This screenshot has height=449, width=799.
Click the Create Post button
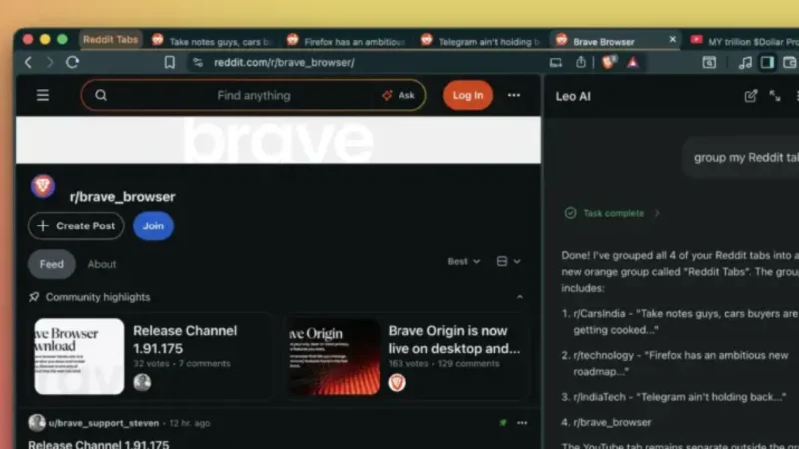pyautogui.click(x=76, y=226)
